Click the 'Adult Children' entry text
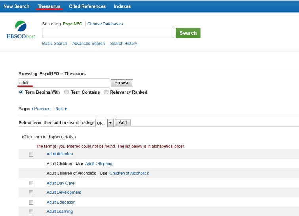Image resolution: width=299 pixels, height=216 pixels. click(59, 164)
